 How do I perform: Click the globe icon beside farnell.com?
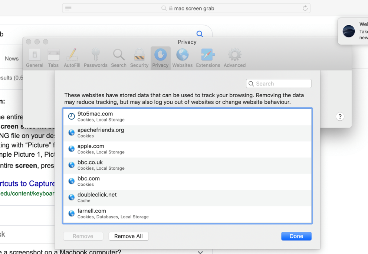point(71,214)
